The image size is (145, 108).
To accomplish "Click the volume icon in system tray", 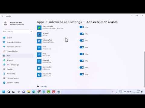I will coord(128,92).
